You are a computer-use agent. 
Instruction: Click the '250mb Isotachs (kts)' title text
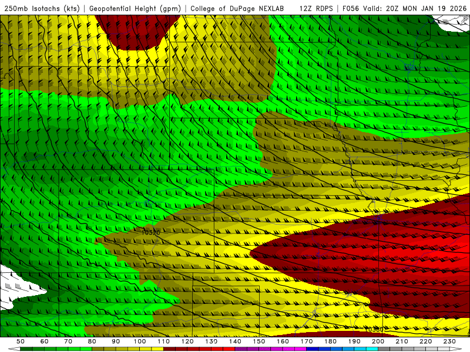point(42,8)
